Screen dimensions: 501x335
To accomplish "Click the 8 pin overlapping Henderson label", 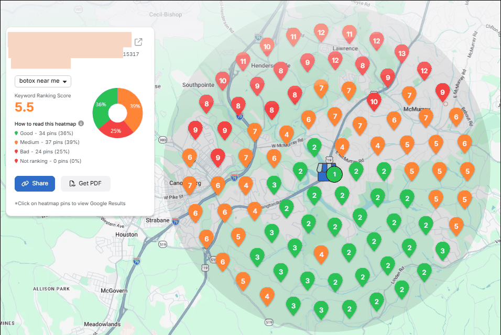I will pos(280,72).
